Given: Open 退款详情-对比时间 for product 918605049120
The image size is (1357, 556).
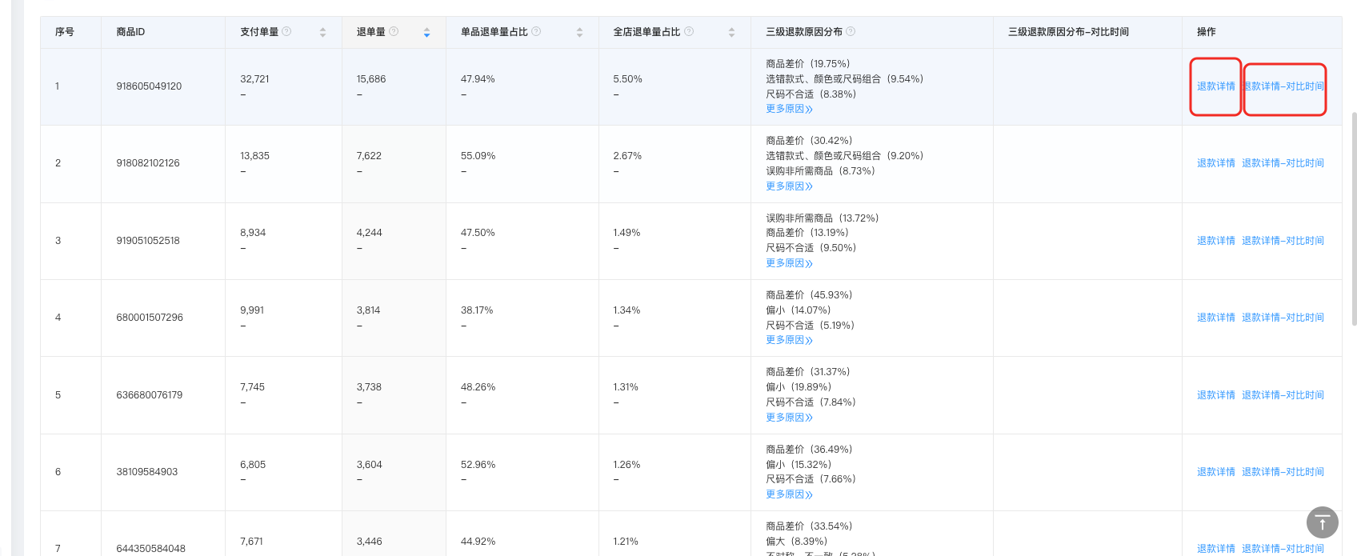Looking at the screenshot, I should 1283,86.
